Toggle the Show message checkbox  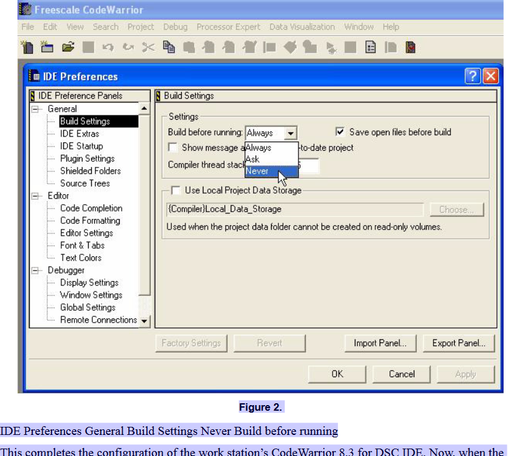(173, 148)
